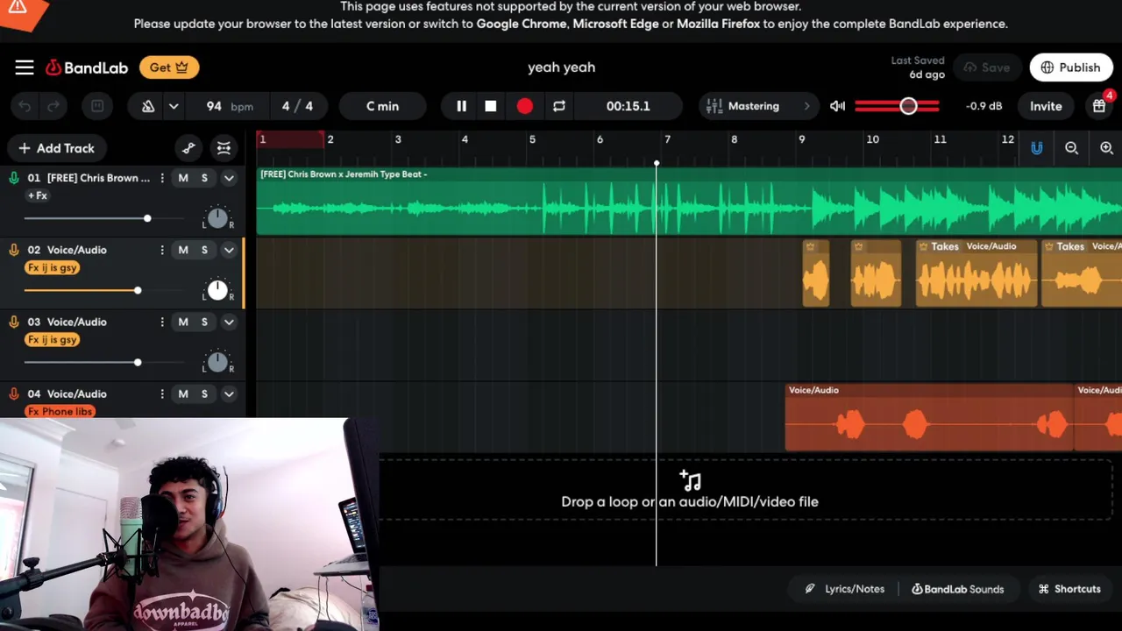Mute track 02 Voice/Audio

(183, 250)
